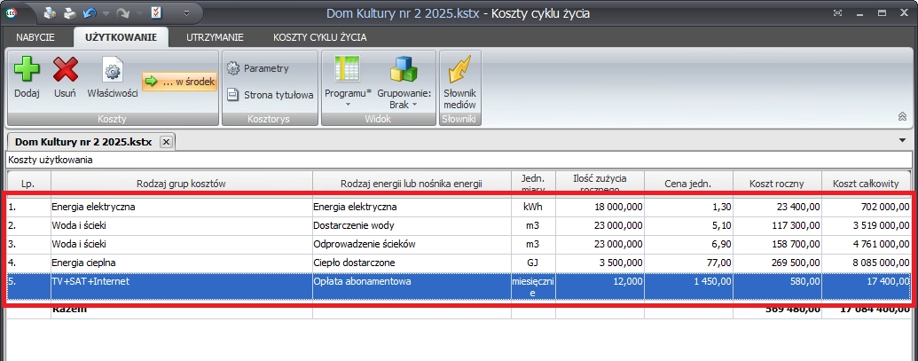Click the checklist icon in quick access bar

pos(155,13)
